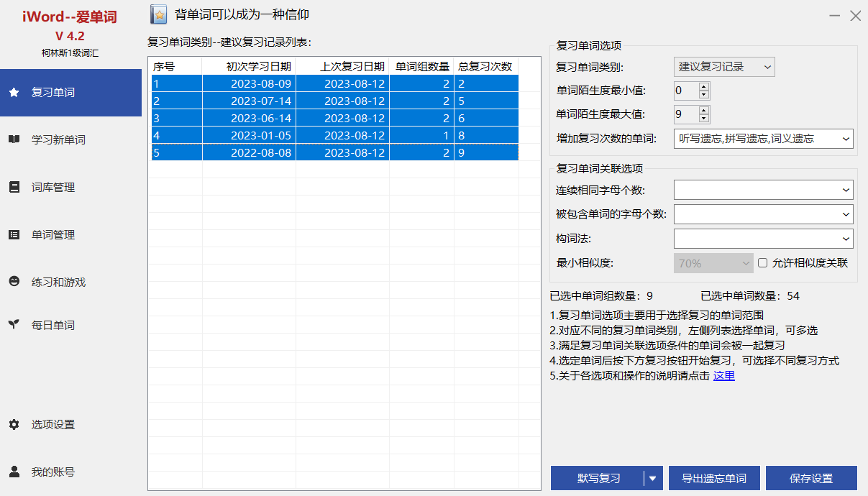Screen dimensions: 868x496
Task: Enable the 允许相似度关联 checkbox
Action: coord(763,263)
